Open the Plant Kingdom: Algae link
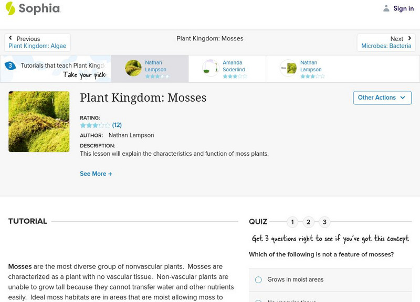Viewport: 420px width, 302px height. pos(37,46)
